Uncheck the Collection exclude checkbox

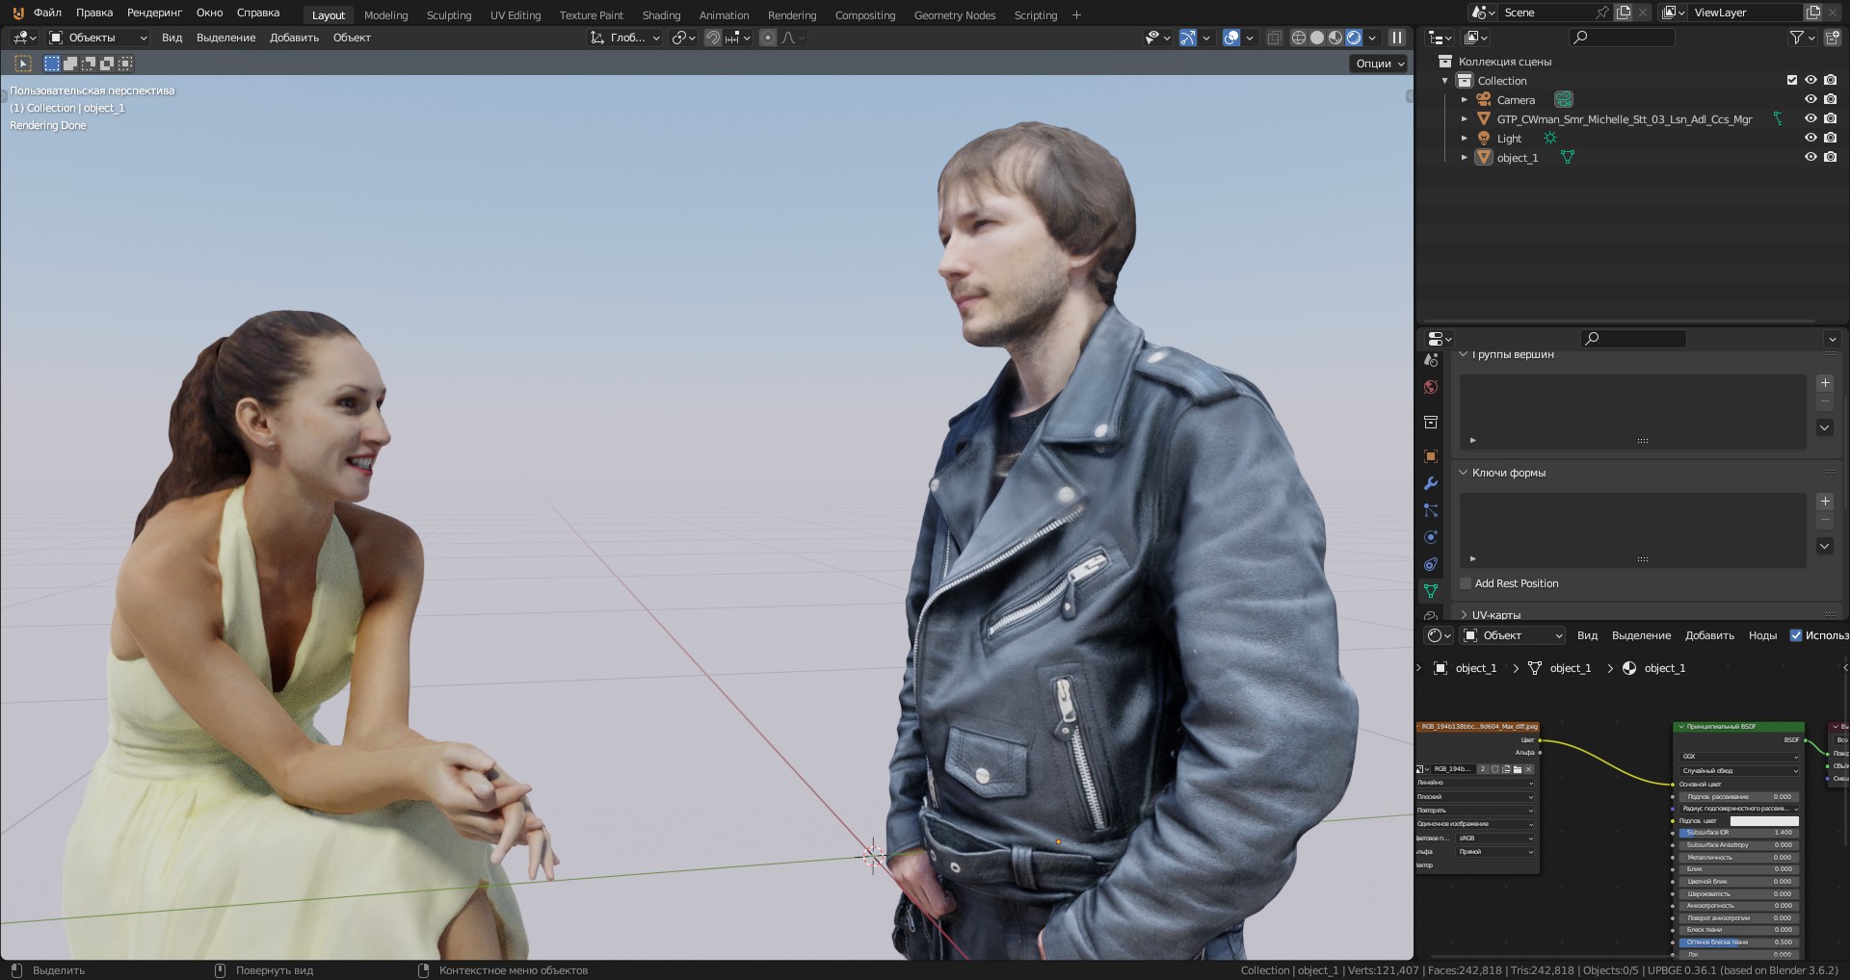pos(1792,80)
